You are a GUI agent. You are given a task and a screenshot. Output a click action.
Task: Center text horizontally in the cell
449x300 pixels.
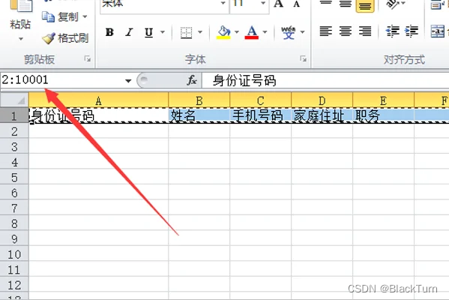pyautogui.click(x=346, y=31)
